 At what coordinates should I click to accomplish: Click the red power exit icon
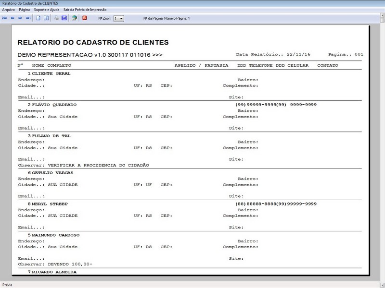click(x=85, y=18)
